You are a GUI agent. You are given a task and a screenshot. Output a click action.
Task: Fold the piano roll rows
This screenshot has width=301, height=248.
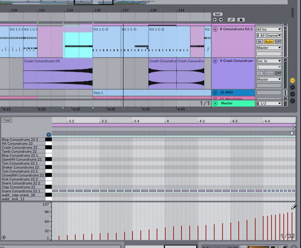tap(7, 120)
